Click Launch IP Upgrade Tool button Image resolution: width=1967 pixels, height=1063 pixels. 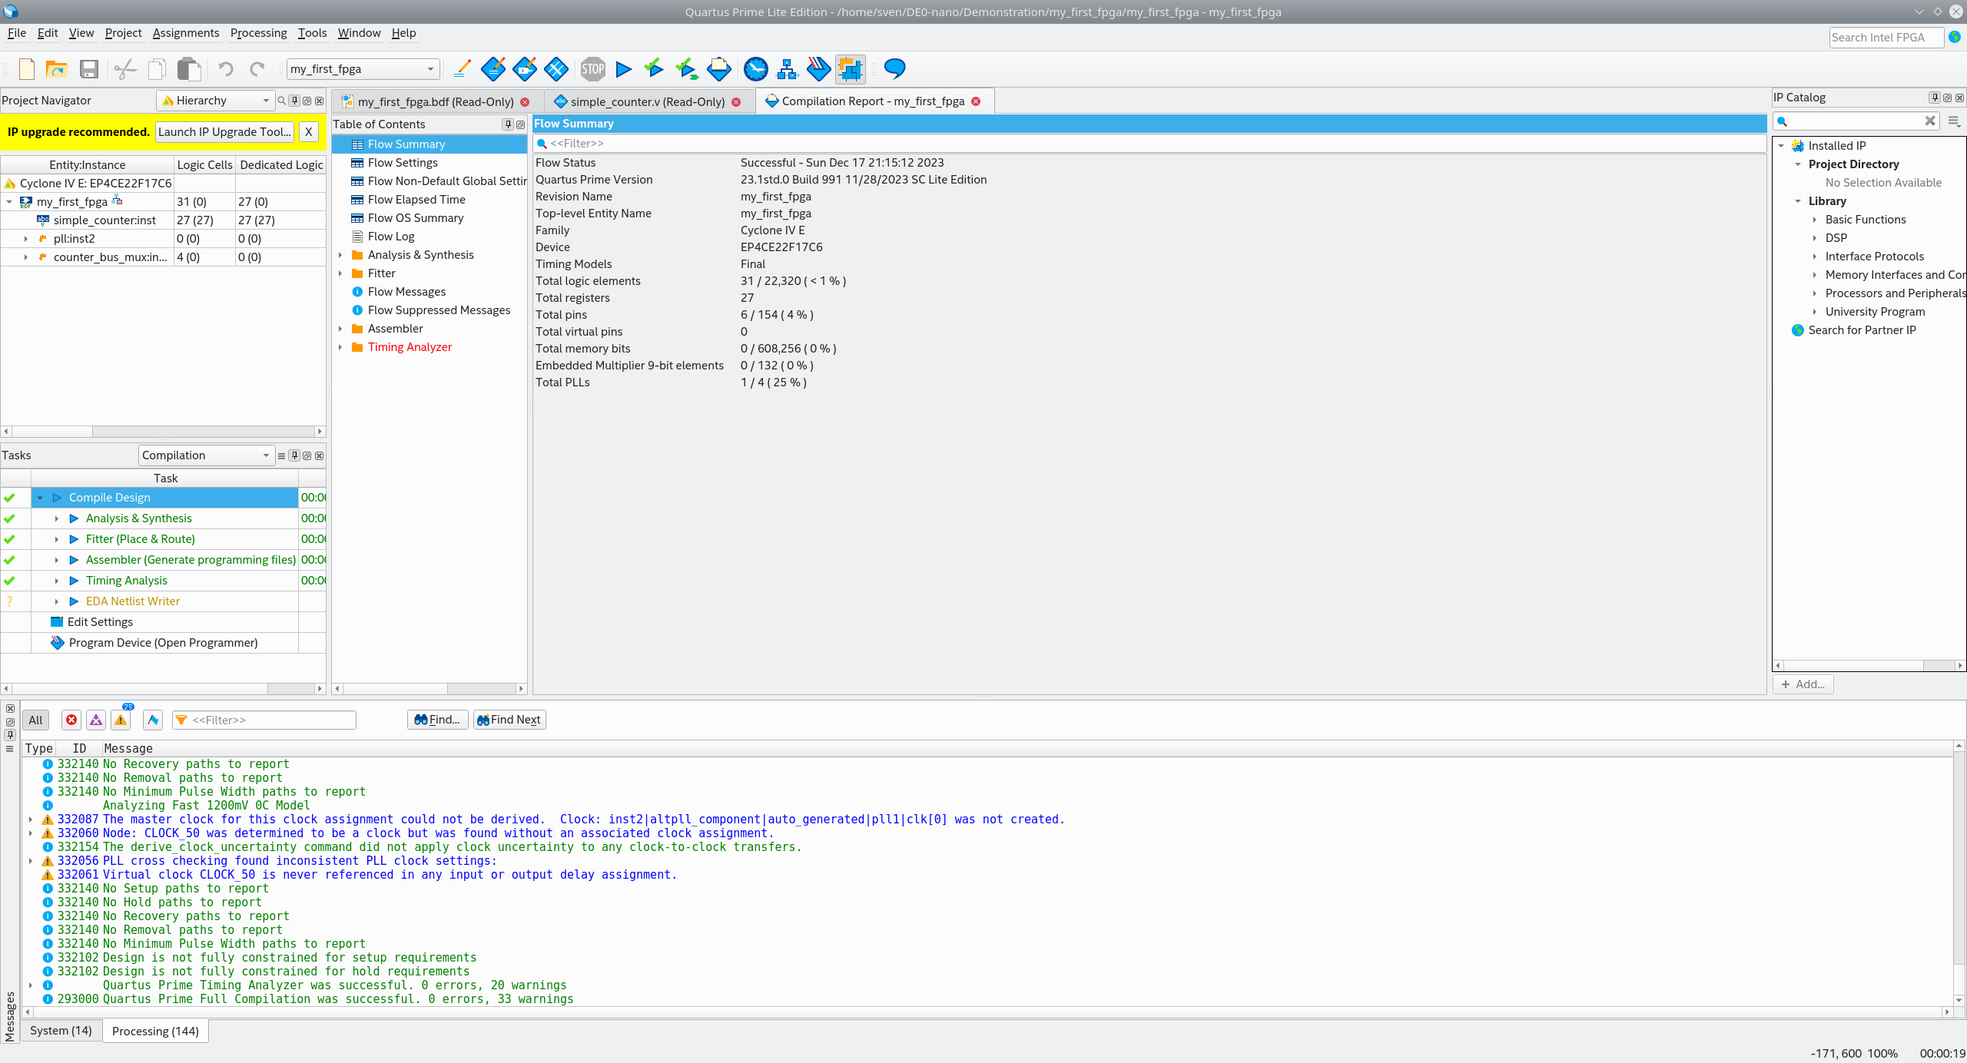(x=224, y=132)
